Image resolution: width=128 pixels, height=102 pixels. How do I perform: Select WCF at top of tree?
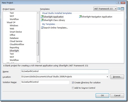[12, 16]
